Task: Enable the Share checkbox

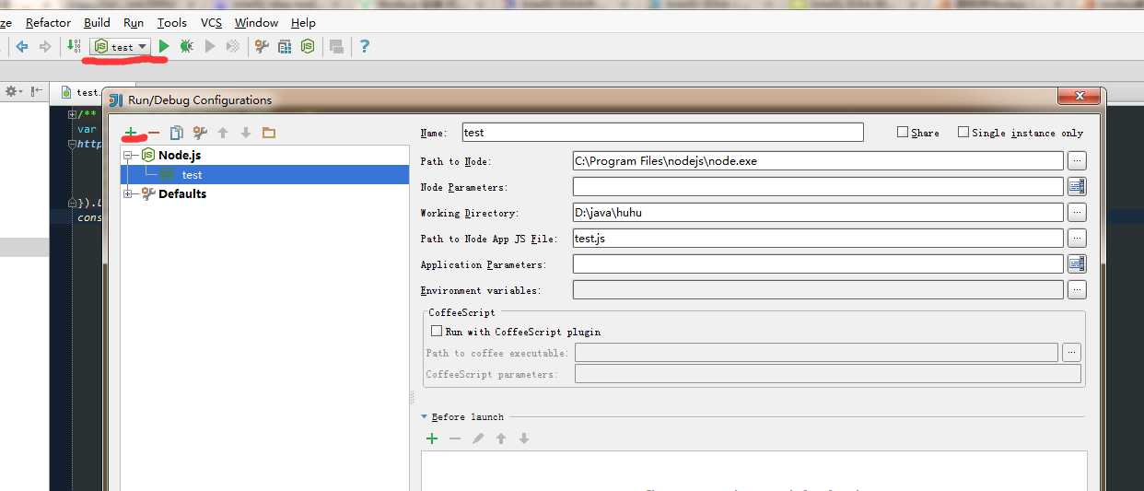Action: [903, 133]
